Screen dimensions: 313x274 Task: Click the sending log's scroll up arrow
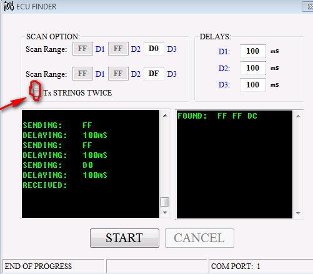165,115
